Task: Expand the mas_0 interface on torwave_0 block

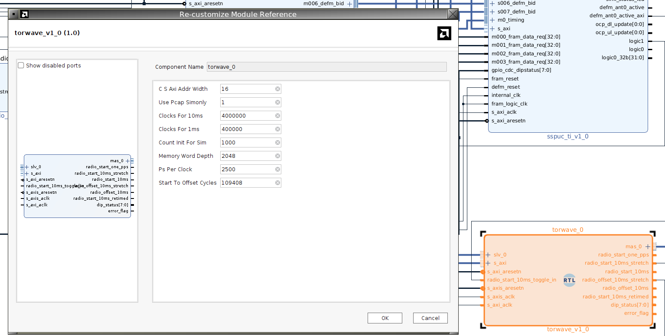Action: 649,246
